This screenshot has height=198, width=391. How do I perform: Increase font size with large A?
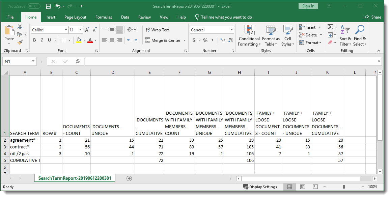pos(87,30)
